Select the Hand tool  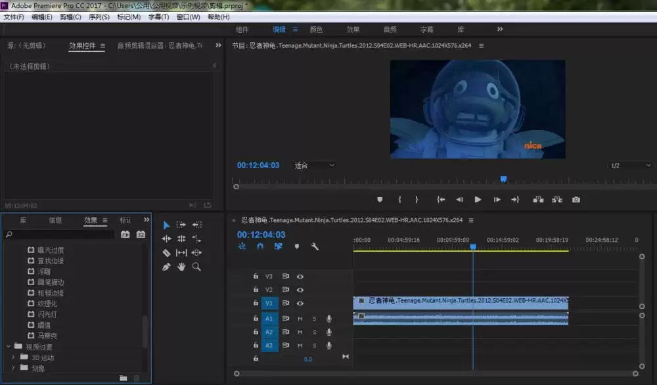182,267
